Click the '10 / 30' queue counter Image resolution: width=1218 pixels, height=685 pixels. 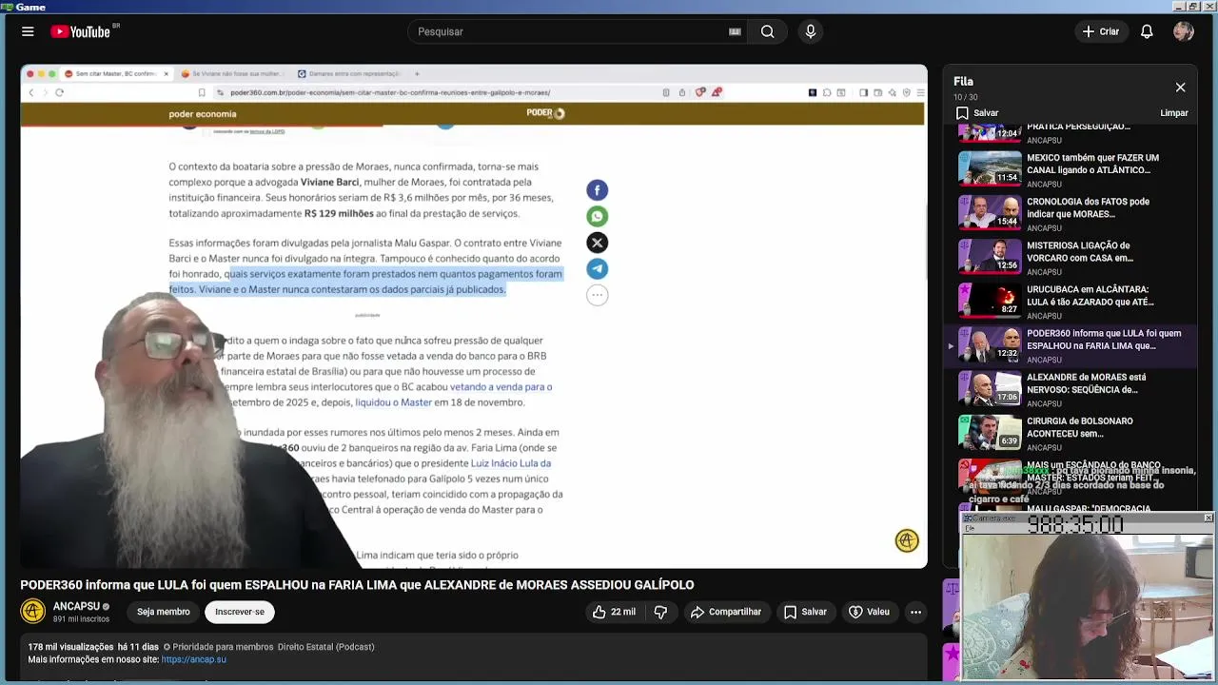[x=966, y=97]
